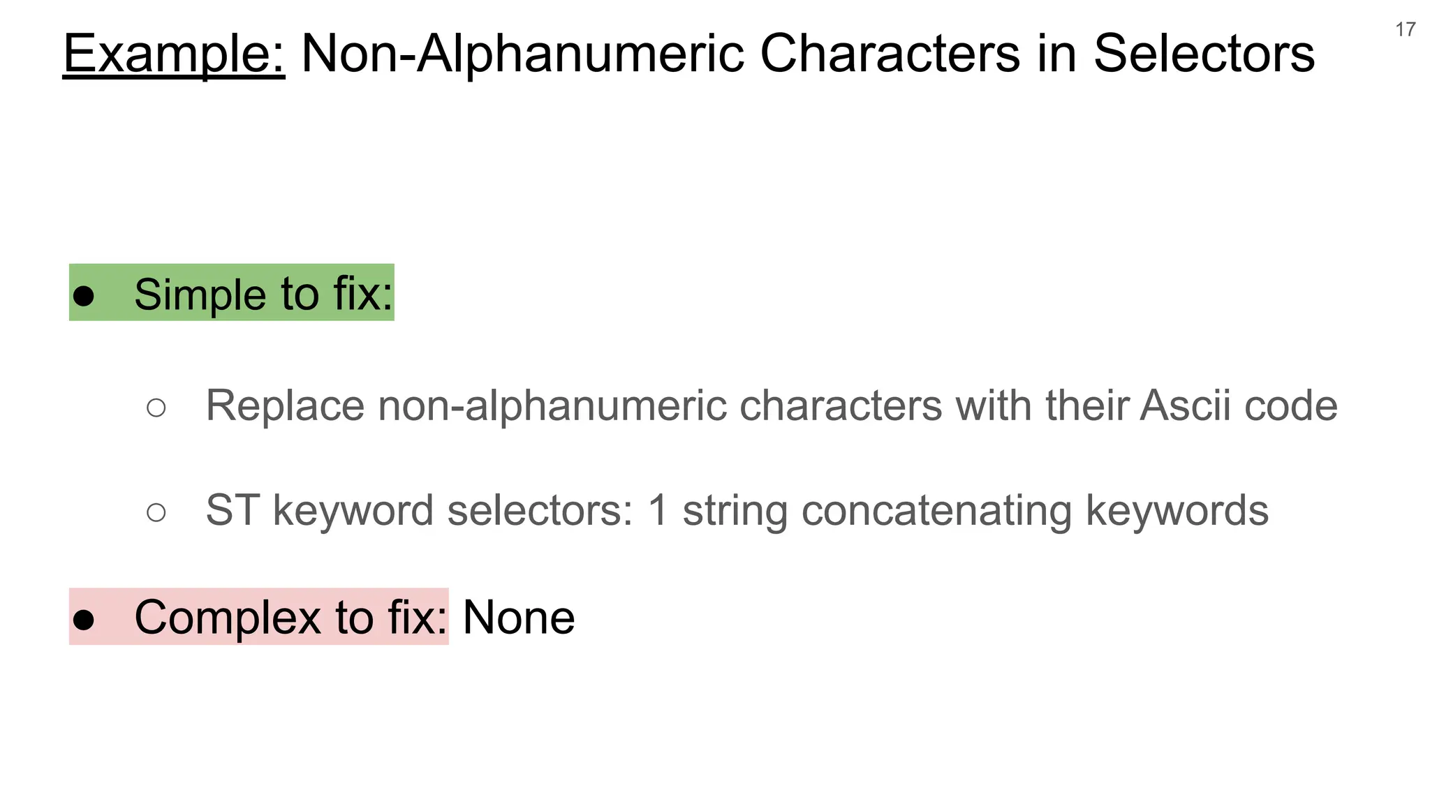The height and width of the screenshot is (804, 1430).
Task: Click the slide number 17
Action: pyautogui.click(x=1405, y=29)
